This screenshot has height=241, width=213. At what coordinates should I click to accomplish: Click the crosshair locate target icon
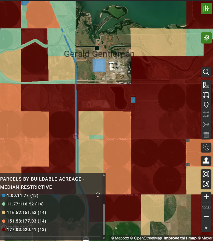pyautogui.click(x=206, y=174)
